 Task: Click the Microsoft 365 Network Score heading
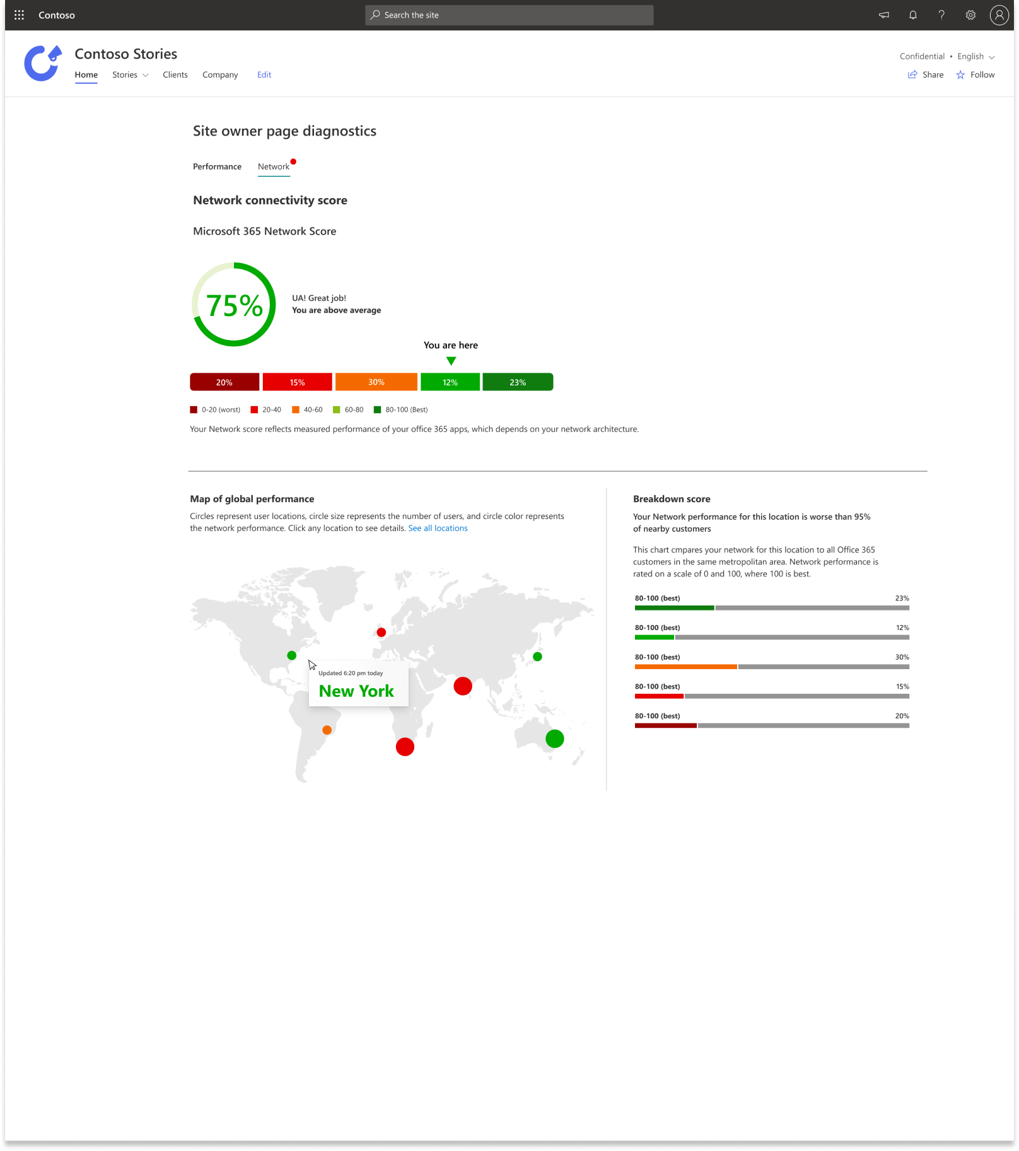265,231
